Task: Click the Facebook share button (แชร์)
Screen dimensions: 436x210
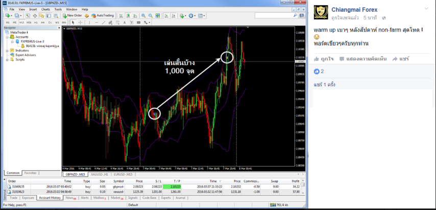Action: click(400, 59)
